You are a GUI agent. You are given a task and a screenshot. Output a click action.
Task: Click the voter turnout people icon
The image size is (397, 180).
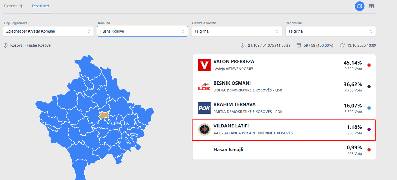pos(243,45)
